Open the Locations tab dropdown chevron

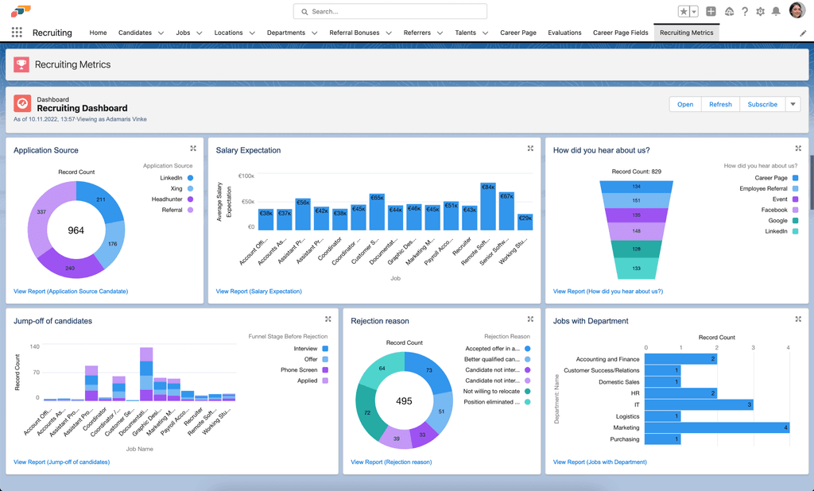point(252,33)
